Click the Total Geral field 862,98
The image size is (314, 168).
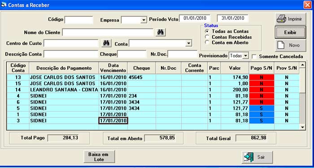(251, 138)
